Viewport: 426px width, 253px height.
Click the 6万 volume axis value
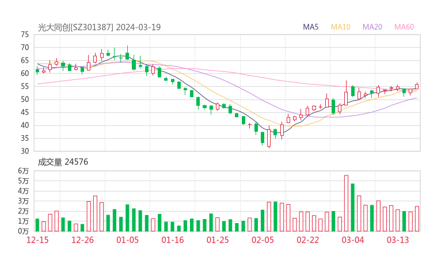point(24,171)
